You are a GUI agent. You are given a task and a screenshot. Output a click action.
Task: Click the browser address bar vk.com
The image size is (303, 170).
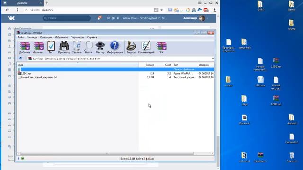89,10
